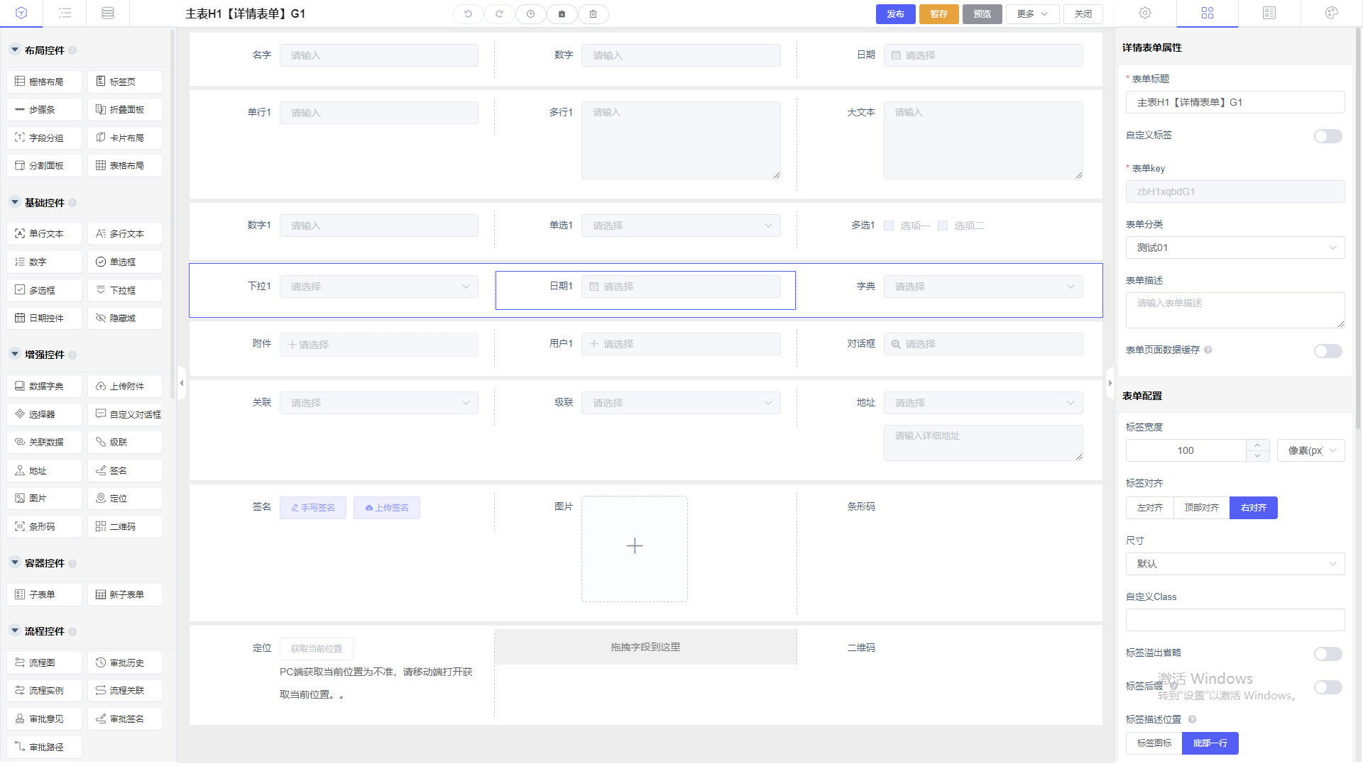
Task: Select the 签名 signature control
Action: click(x=125, y=470)
